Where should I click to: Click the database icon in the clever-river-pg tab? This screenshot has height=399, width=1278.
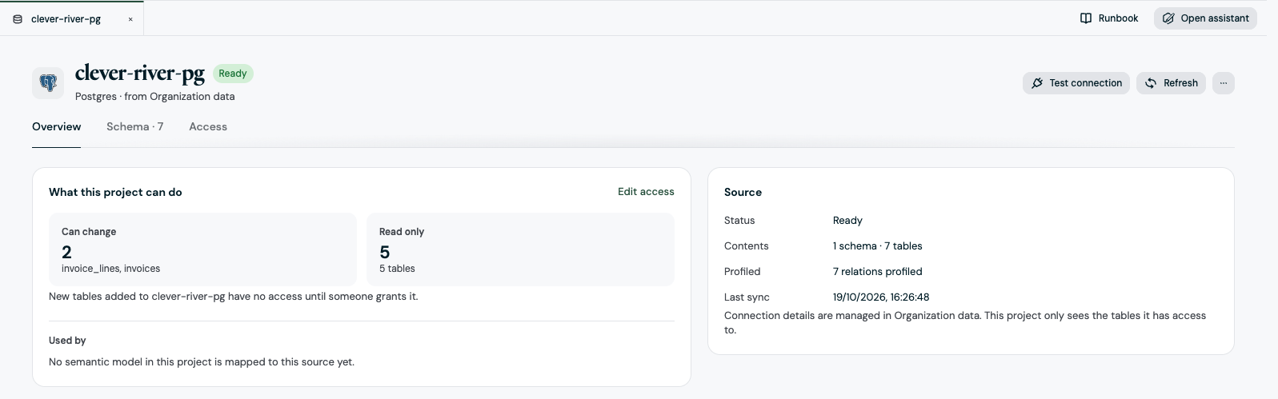click(x=18, y=18)
